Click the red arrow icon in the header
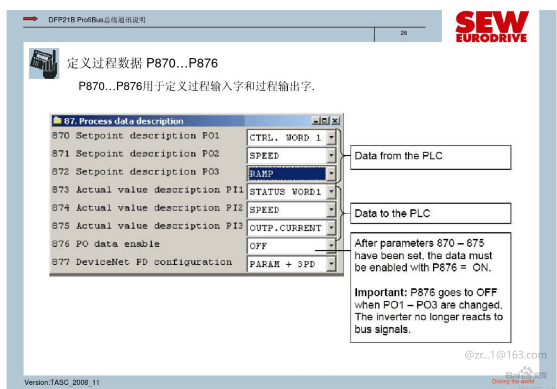Viewport: 557px width, 389px height. [x=31, y=19]
